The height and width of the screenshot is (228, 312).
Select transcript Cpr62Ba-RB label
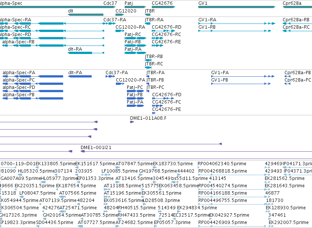point(296,20)
